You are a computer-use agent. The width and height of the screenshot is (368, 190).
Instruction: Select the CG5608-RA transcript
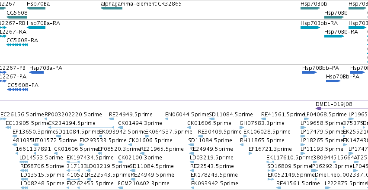pyautogui.click(x=17, y=45)
